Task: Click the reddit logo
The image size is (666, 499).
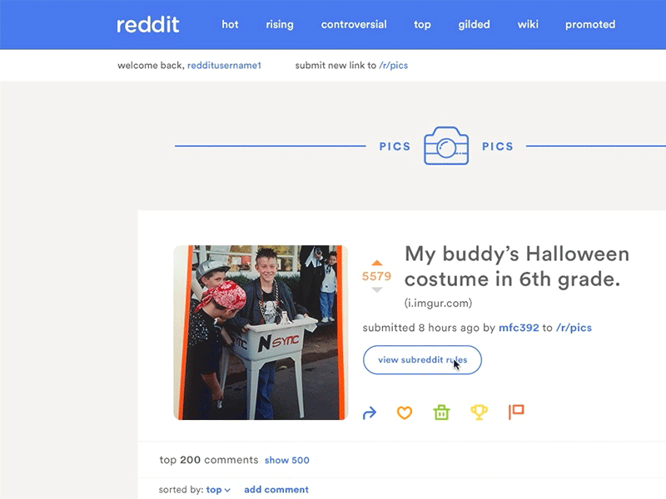Action: coord(148,25)
